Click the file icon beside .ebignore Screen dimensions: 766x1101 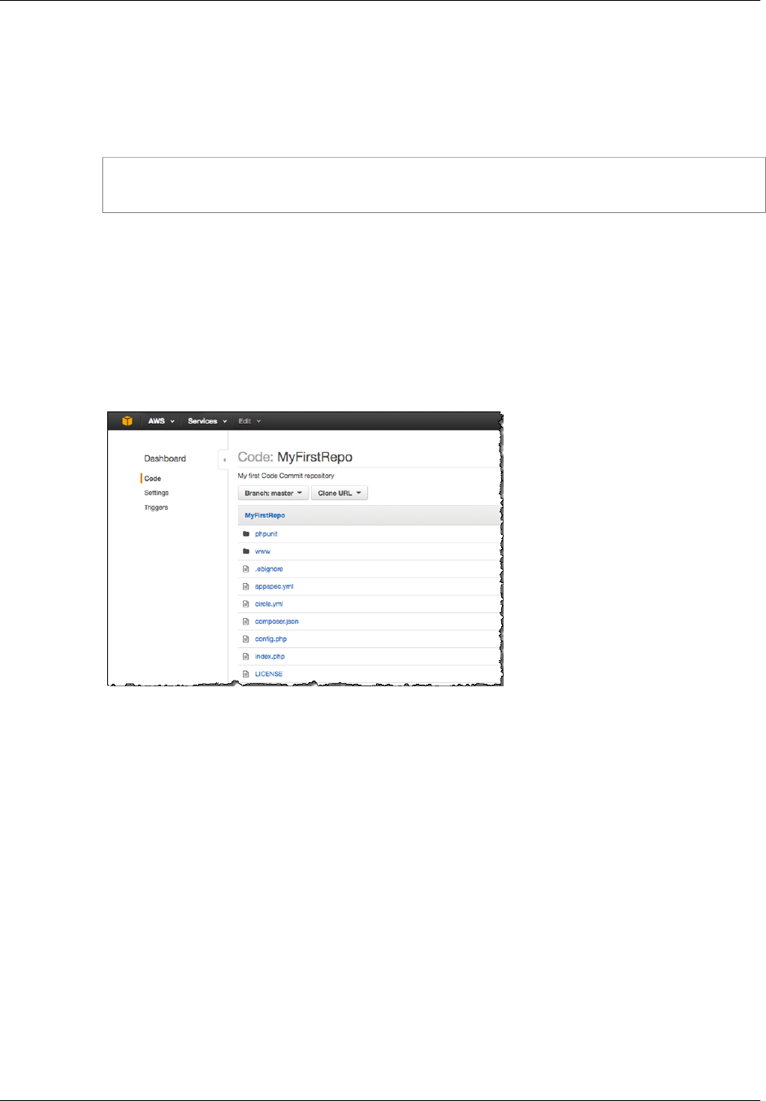coord(246,569)
